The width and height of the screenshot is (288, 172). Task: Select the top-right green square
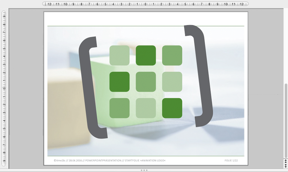(x=172, y=55)
